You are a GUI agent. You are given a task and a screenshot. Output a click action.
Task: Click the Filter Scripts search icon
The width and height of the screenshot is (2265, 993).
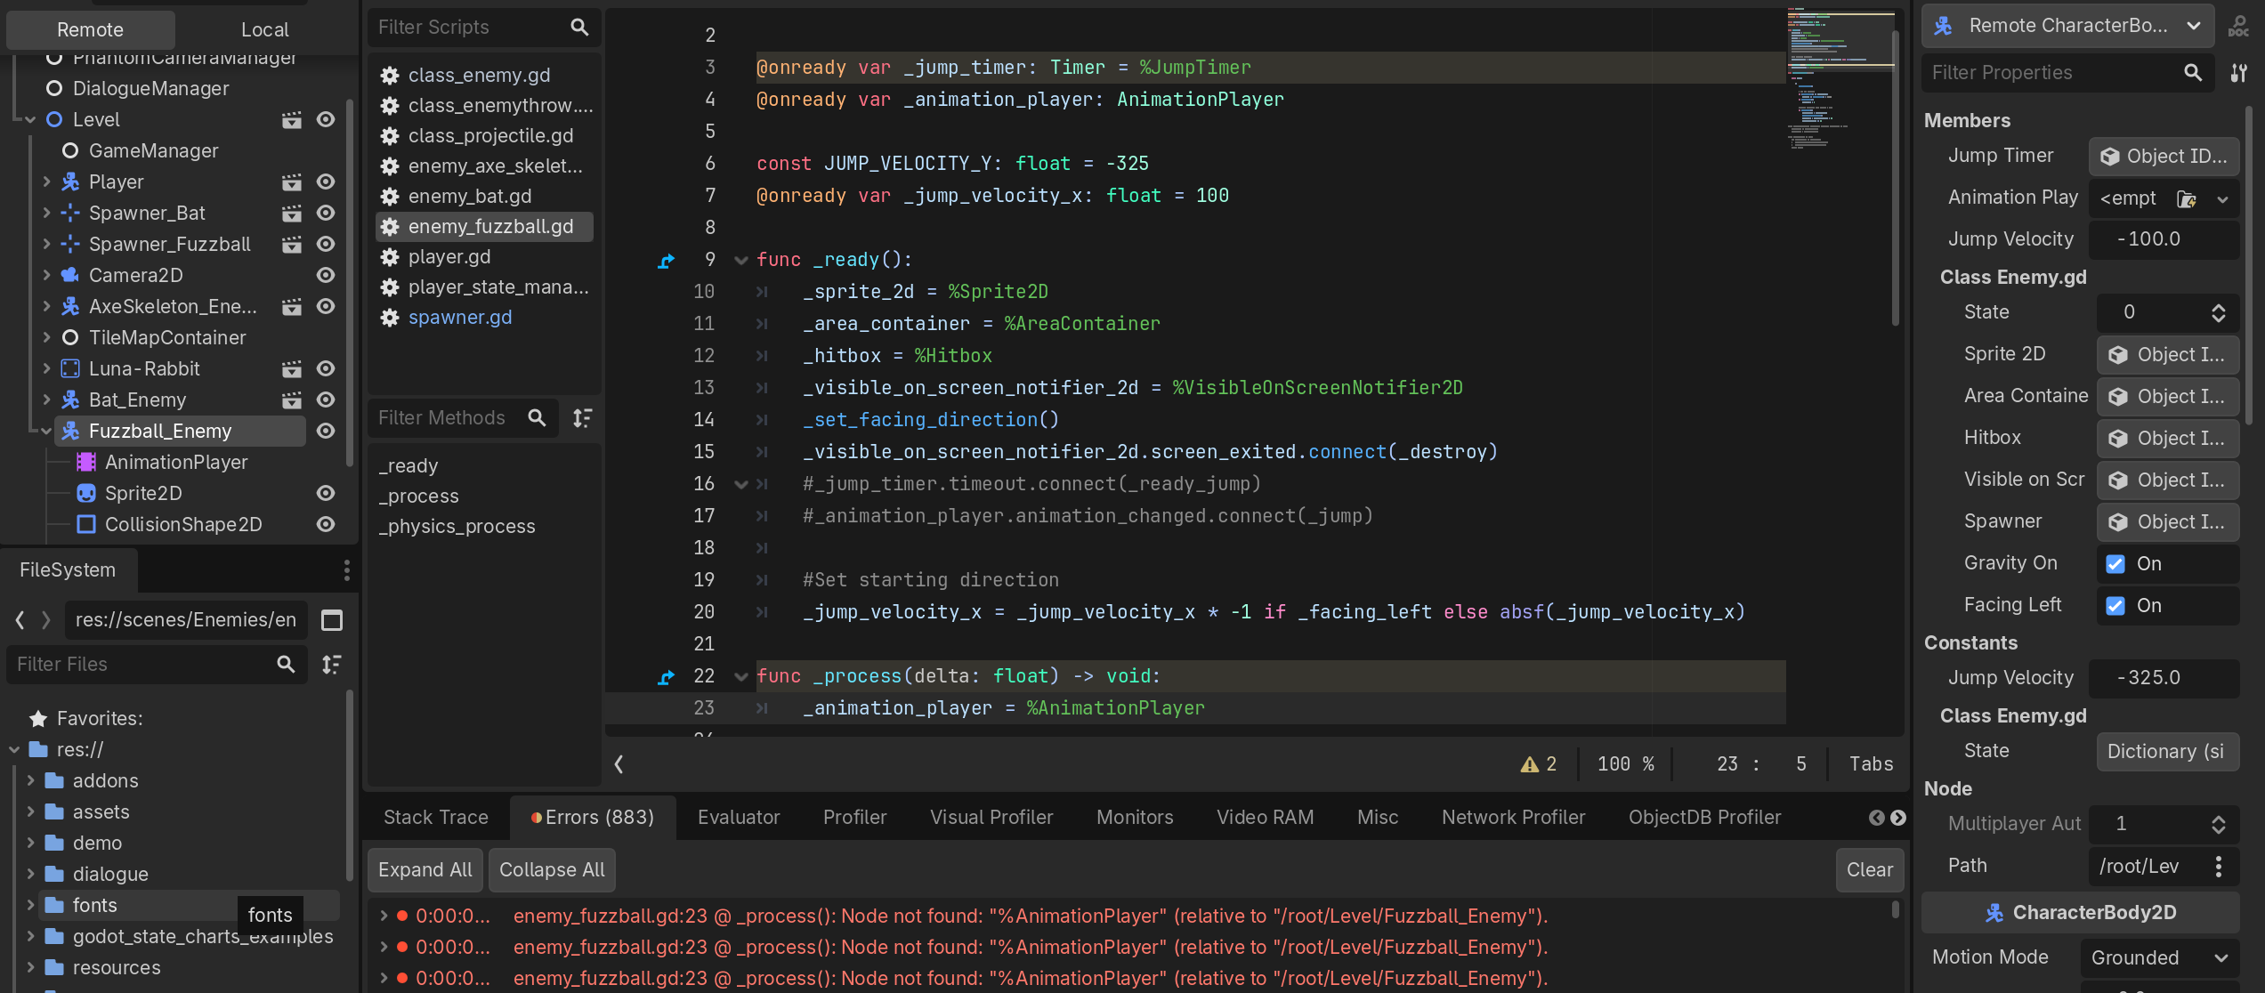[x=579, y=28]
